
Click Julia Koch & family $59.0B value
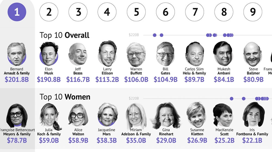(49, 140)
